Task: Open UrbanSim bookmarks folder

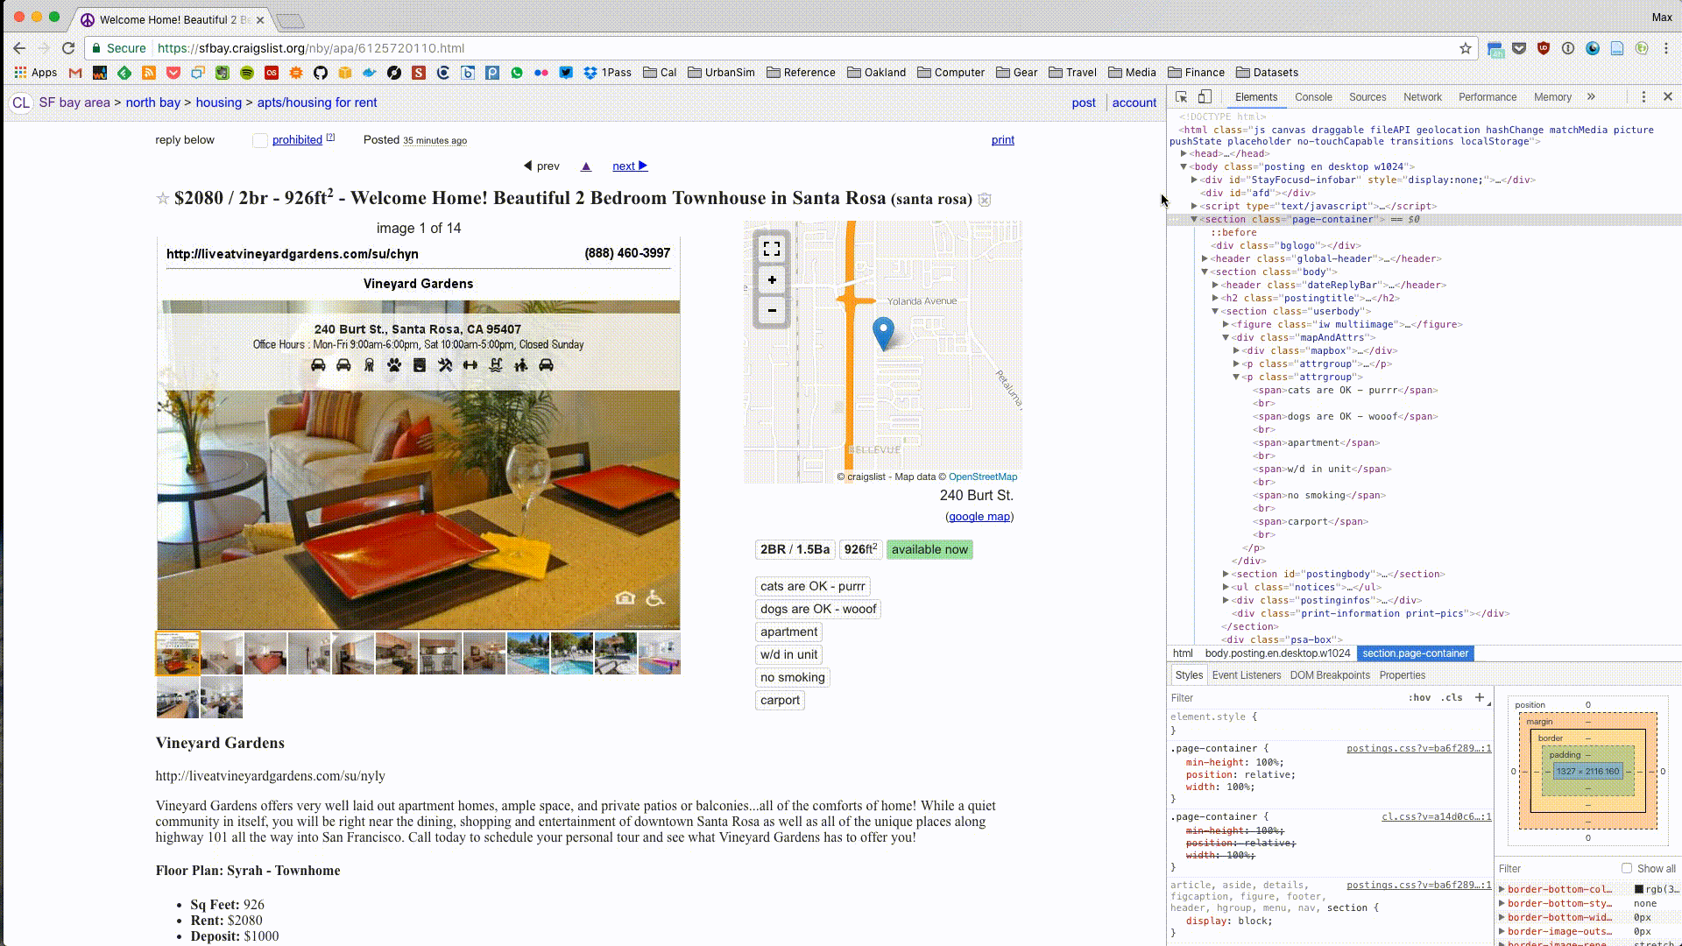Action: pyautogui.click(x=721, y=73)
